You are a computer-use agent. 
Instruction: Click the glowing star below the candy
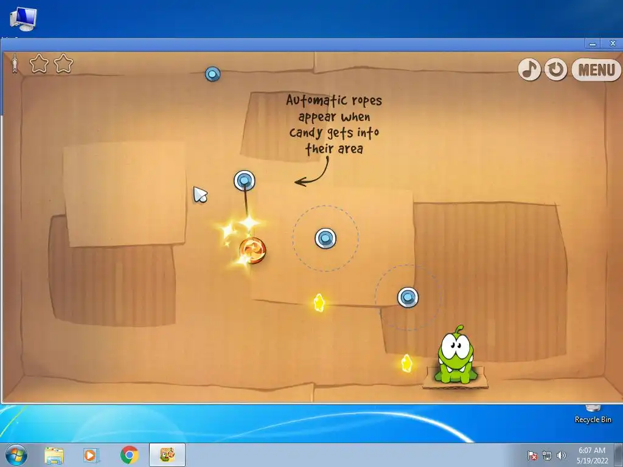coord(319,303)
